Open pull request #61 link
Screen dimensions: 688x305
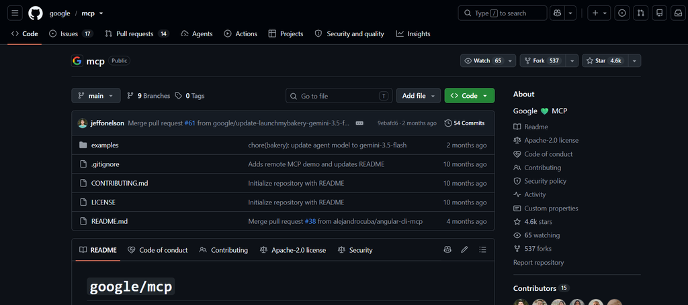pos(189,123)
